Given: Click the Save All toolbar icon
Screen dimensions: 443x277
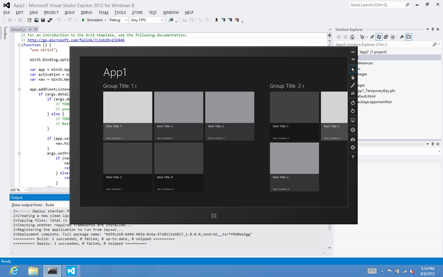Looking at the screenshot, I should point(50,20).
